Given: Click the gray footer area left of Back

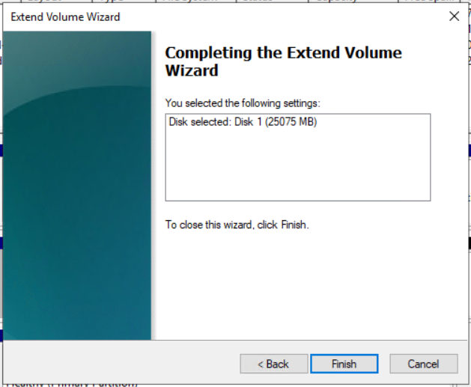Looking at the screenshot, I should point(120,362).
